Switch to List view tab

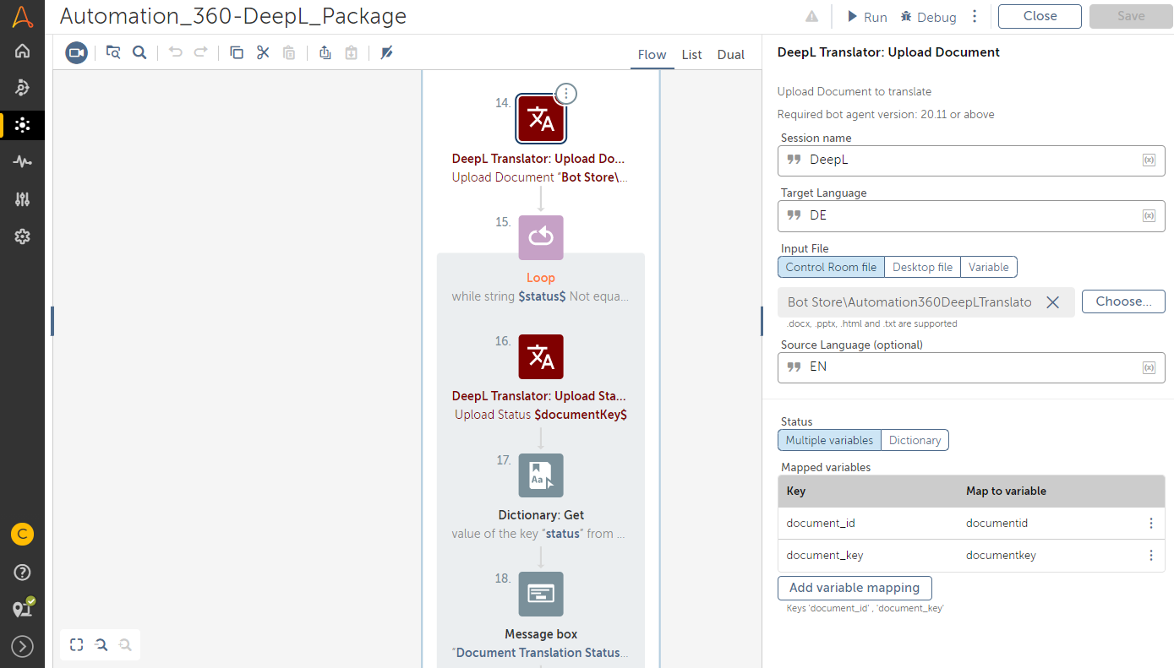tap(691, 55)
